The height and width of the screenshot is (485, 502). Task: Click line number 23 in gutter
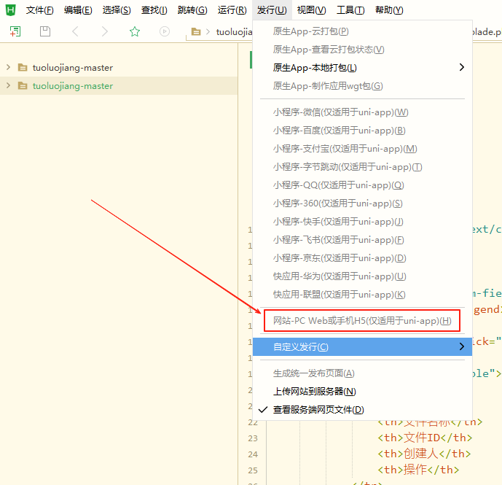coord(253,438)
